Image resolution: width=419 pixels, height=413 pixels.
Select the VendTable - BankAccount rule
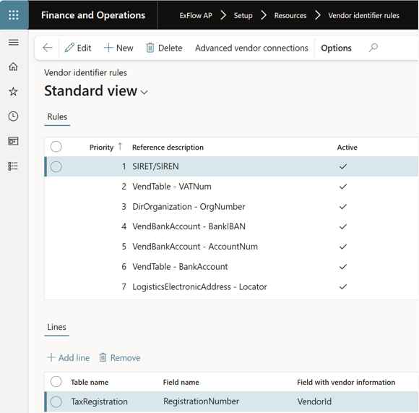click(x=180, y=267)
